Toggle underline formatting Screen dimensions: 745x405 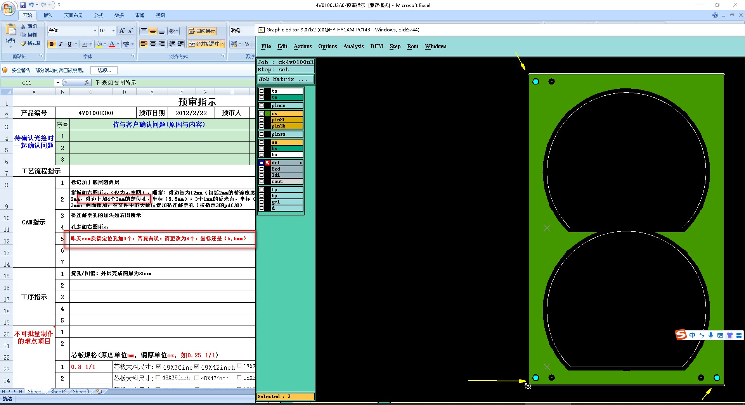point(69,44)
